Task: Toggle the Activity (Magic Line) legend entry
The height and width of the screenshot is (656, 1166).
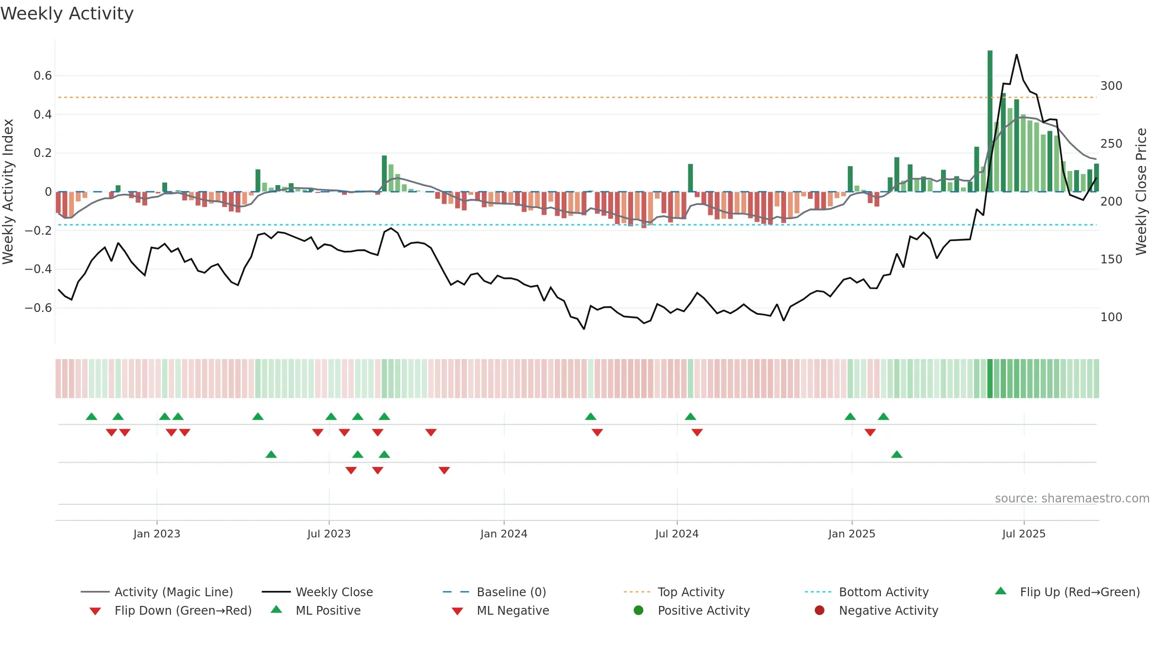Action: click(x=157, y=592)
